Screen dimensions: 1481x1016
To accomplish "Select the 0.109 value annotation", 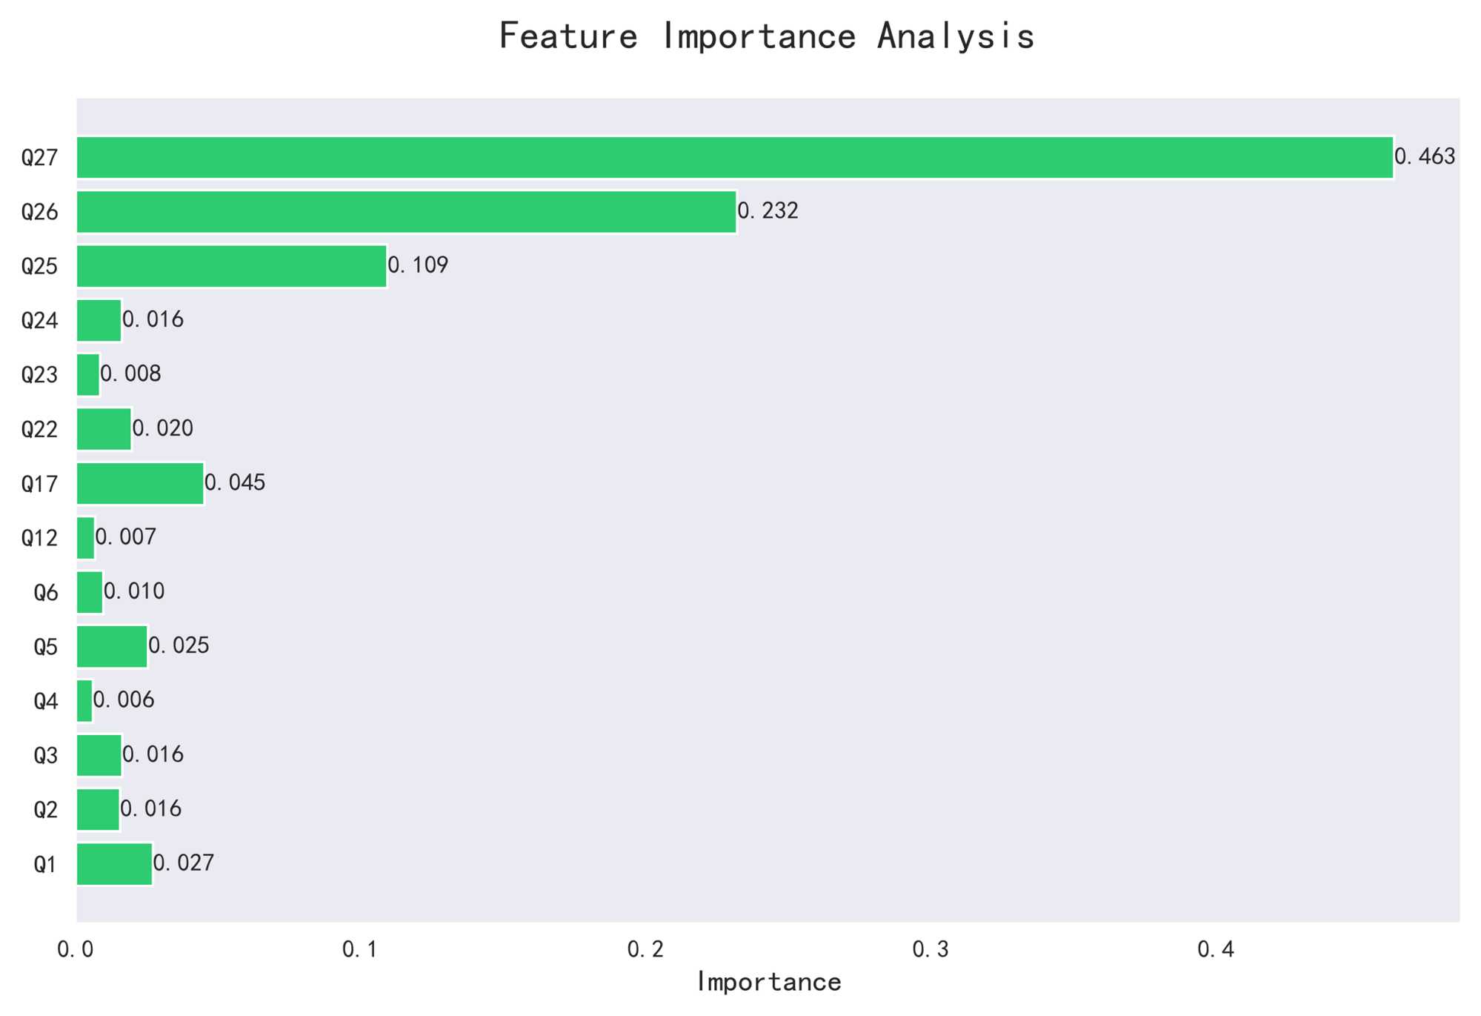I will (x=418, y=265).
